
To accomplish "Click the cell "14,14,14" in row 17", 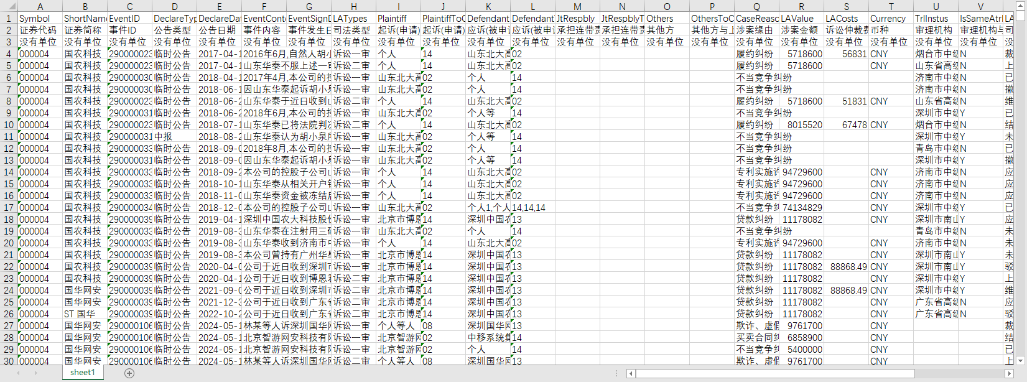I will pos(532,208).
